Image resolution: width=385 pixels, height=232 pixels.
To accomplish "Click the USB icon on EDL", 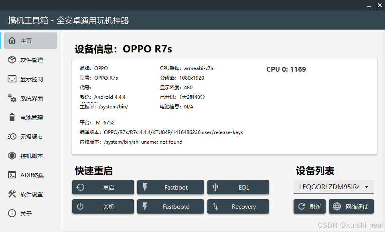I will tap(215, 187).
